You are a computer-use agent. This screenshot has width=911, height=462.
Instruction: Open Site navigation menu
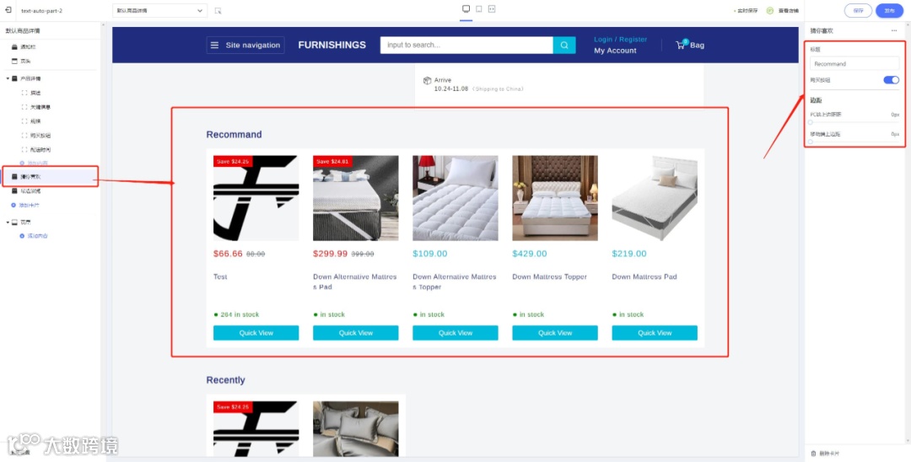point(245,46)
